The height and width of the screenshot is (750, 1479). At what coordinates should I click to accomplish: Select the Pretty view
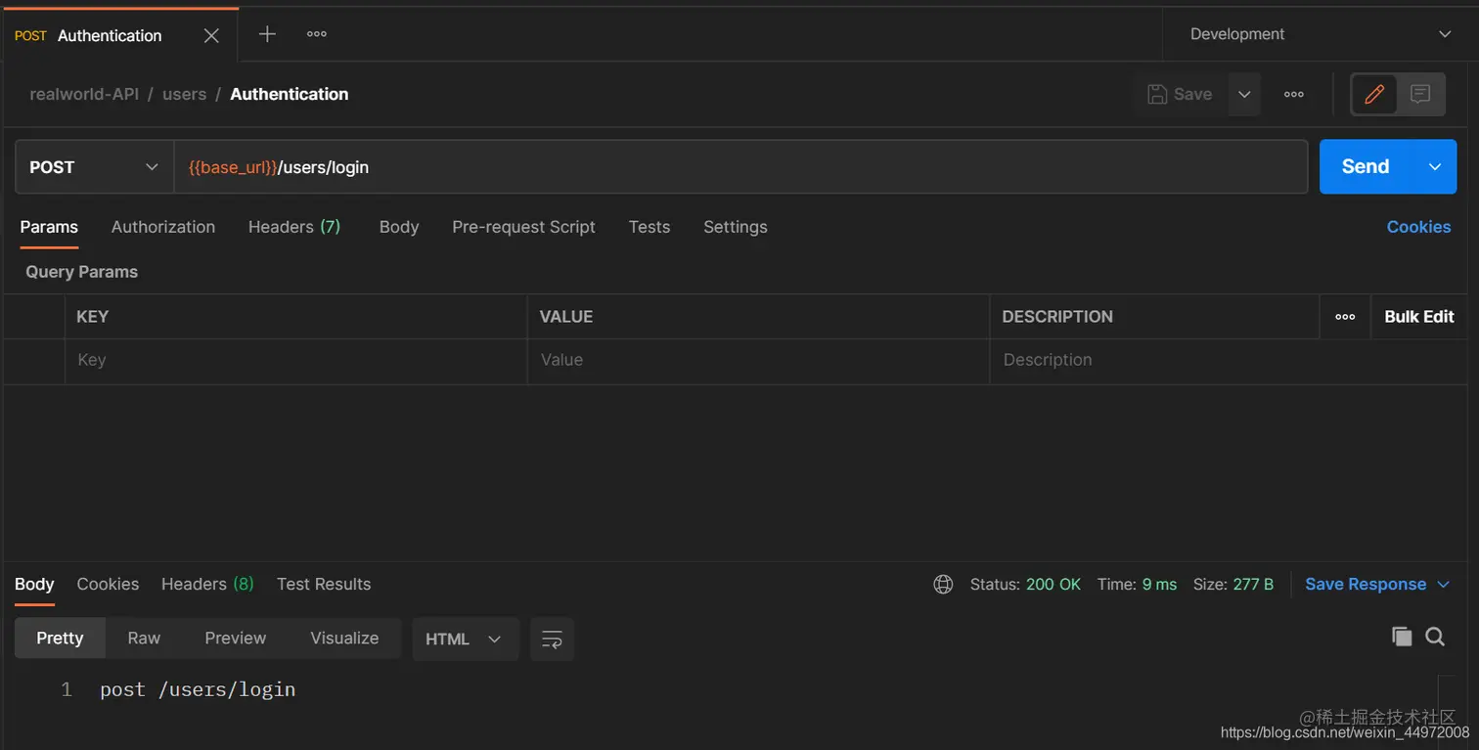coord(60,638)
